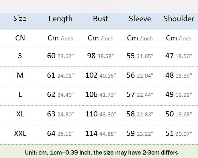Click the 58 sleeve value for XL
Screen dimensions: 198x158
click(131, 114)
